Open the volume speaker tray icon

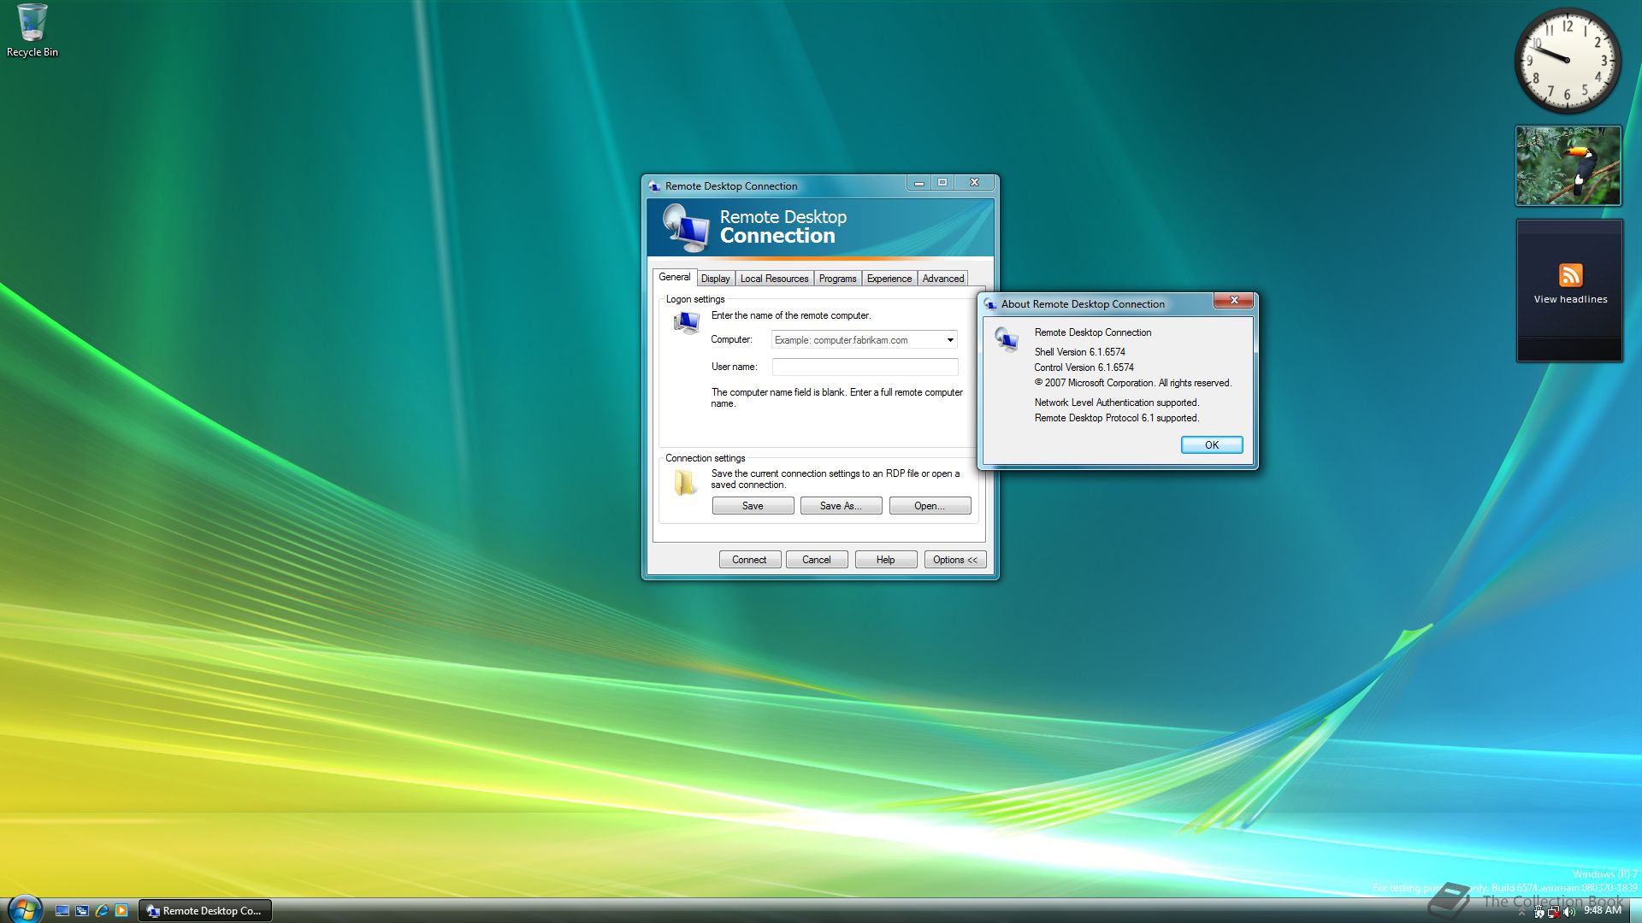[x=1569, y=912]
